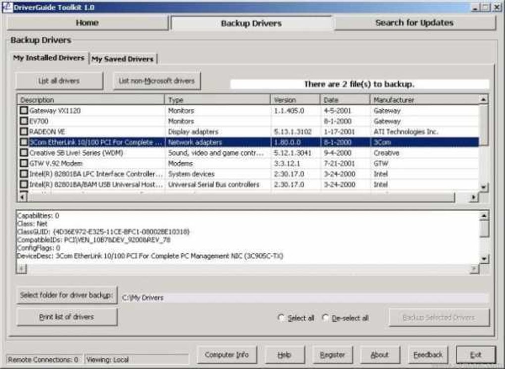This screenshot has height=369, width=505.
Task: Click driver list scroll right arrow
Action: [473, 197]
